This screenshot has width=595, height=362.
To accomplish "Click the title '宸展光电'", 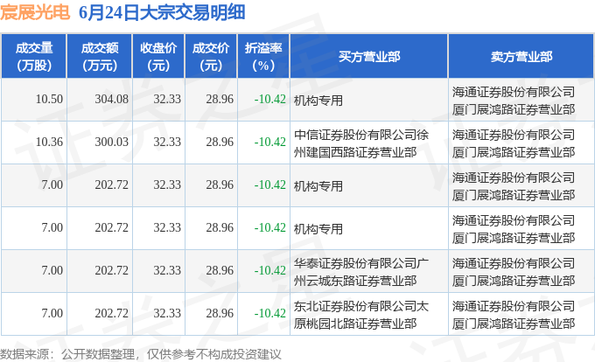I will (35, 12).
